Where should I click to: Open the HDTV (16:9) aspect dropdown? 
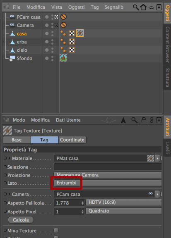click(123, 202)
